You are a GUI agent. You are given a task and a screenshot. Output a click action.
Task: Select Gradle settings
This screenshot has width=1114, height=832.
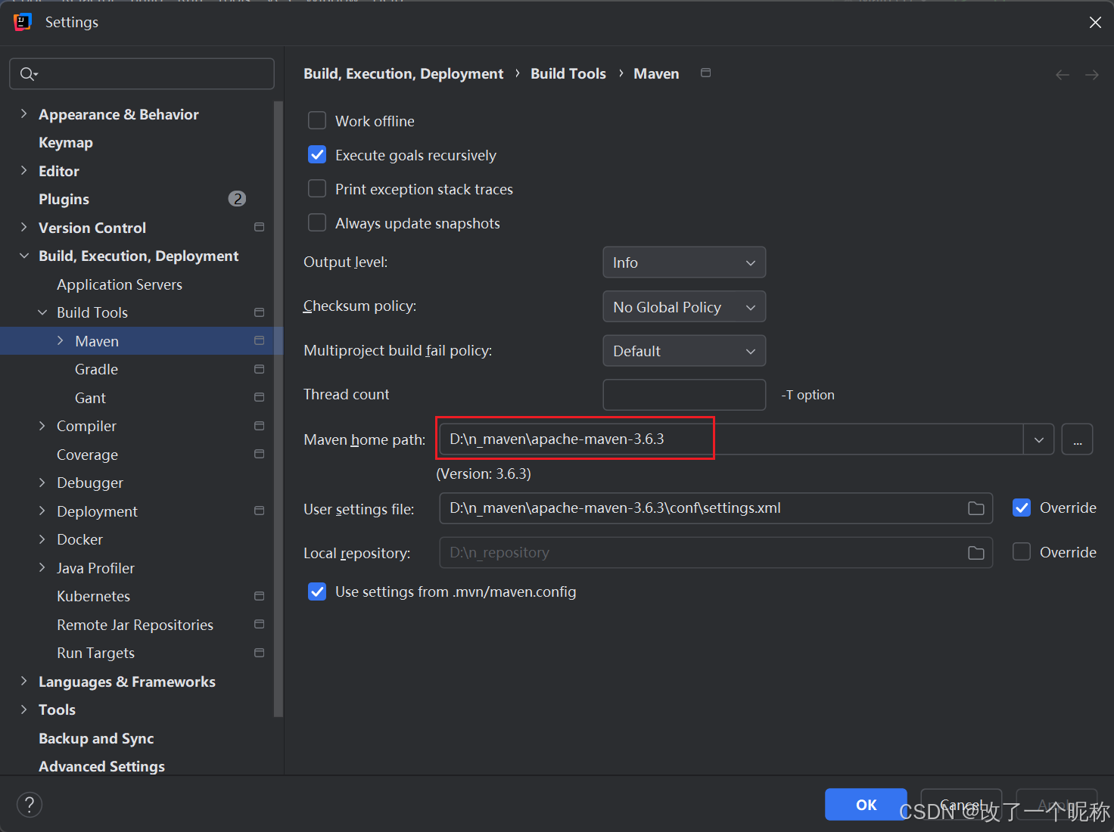[96, 369]
